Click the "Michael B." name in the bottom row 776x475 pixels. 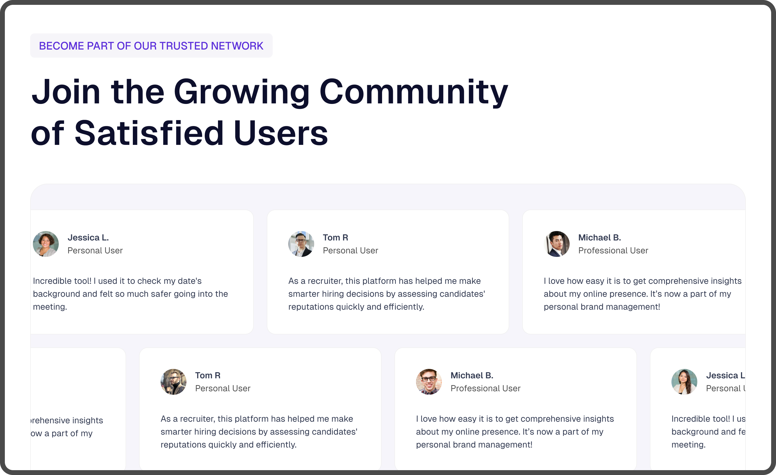tap(472, 376)
